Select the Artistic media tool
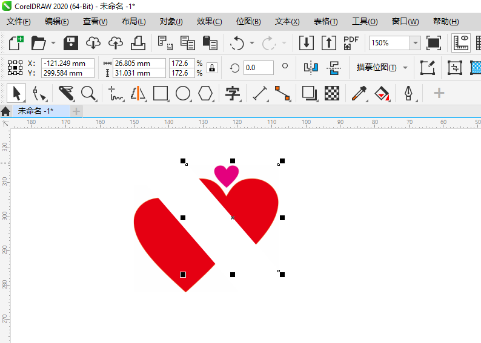This screenshot has width=481, height=343. [x=138, y=93]
